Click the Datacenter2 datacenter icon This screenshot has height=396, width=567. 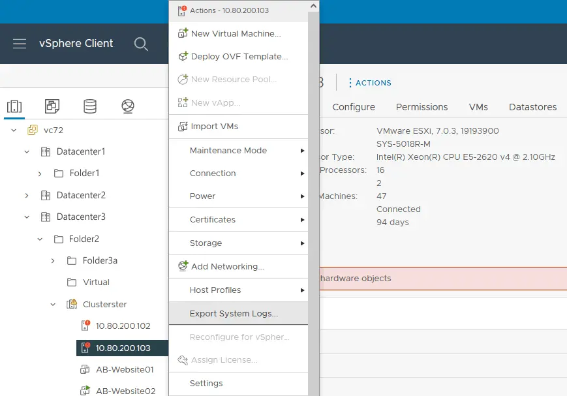point(46,195)
